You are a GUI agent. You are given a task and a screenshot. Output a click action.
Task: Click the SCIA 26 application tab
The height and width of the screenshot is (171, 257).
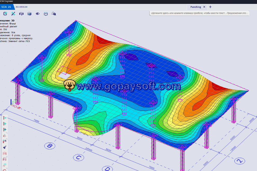6,7
